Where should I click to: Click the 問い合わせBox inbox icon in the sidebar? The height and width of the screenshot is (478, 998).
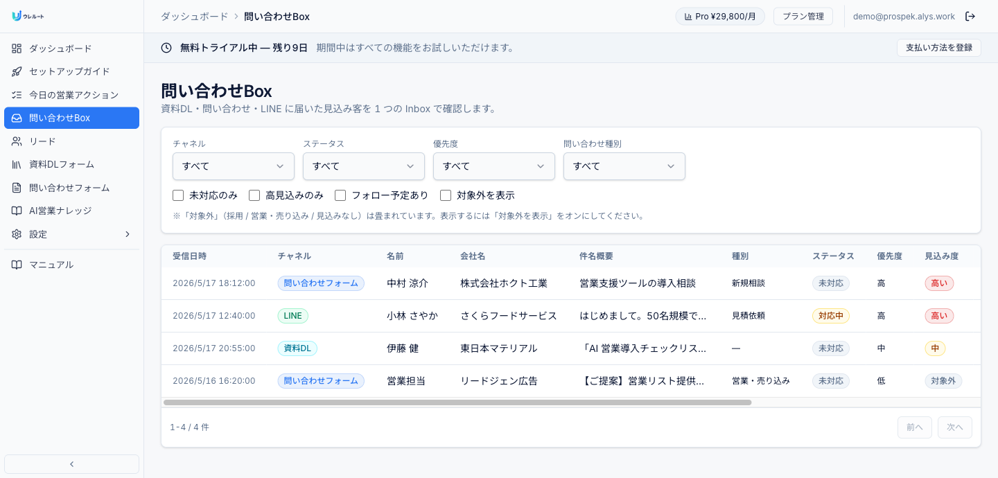click(17, 118)
